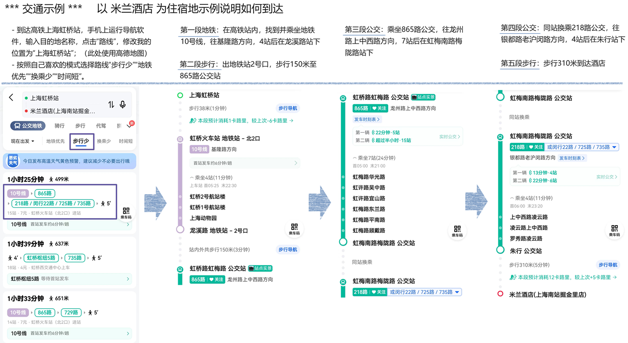Viewport: 628px width, 343px height.
Task: Collapse 乘坐4站(11分钟) list above 虹桥2号航站楼
Action: 211,178
